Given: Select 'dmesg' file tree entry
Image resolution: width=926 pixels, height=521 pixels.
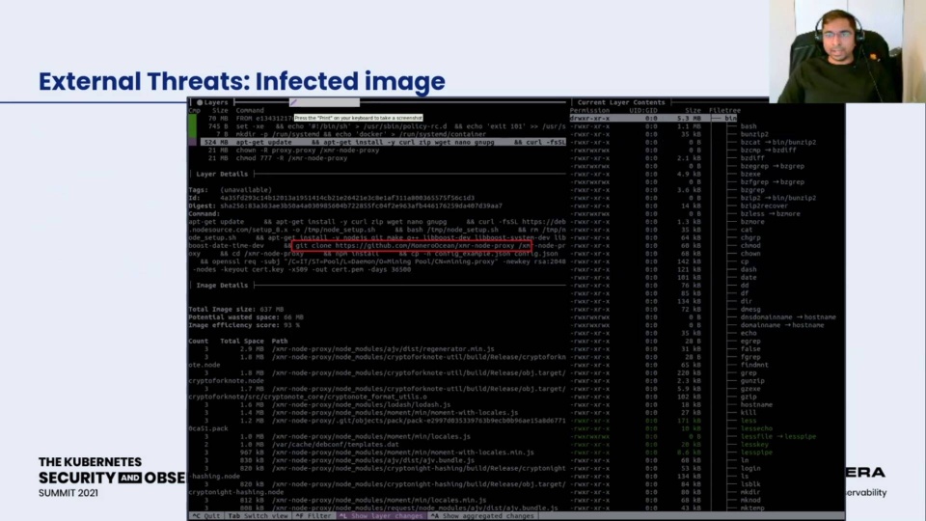Looking at the screenshot, I should (750, 309).
